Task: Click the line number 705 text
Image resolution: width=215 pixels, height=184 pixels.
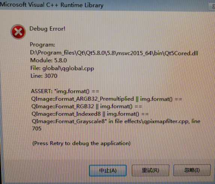Action: (37, 129)
